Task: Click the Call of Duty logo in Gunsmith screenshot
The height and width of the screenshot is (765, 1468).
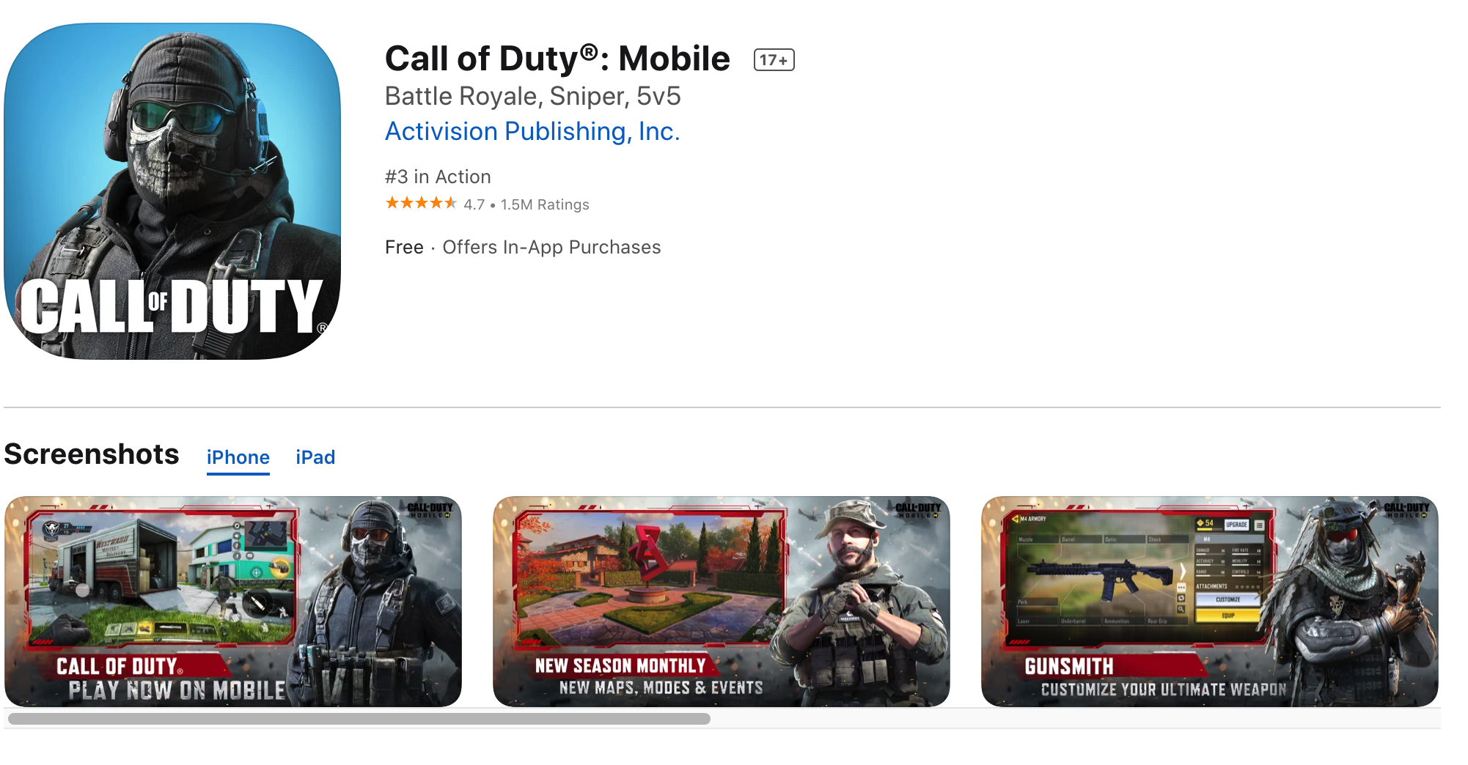Action: pos(1406,510)
